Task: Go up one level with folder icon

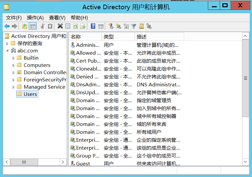Action: pyautogui.click(x=25, y=26)
